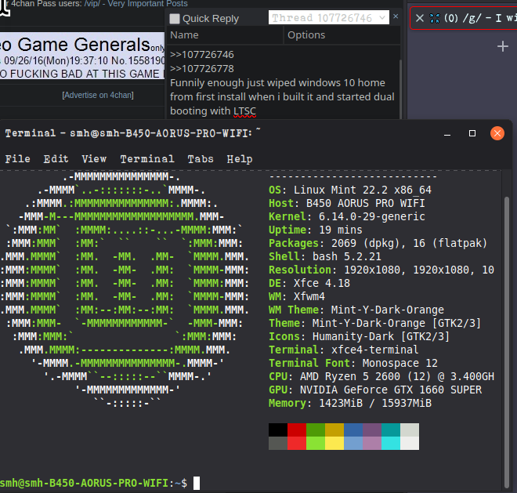Click the bright cyan color block
517x493 pixels.
click(391, 443)
